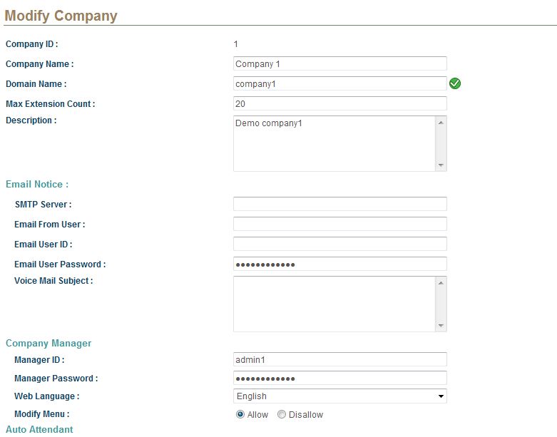
Task: Click inside the Description text area
Action: point(334,144)
